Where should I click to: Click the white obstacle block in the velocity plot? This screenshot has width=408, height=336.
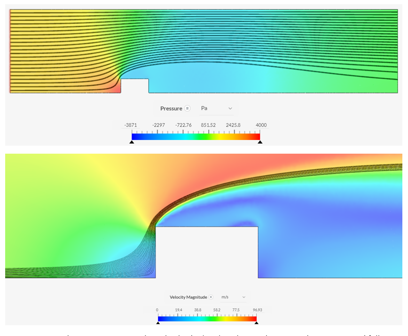coord(206,252)
